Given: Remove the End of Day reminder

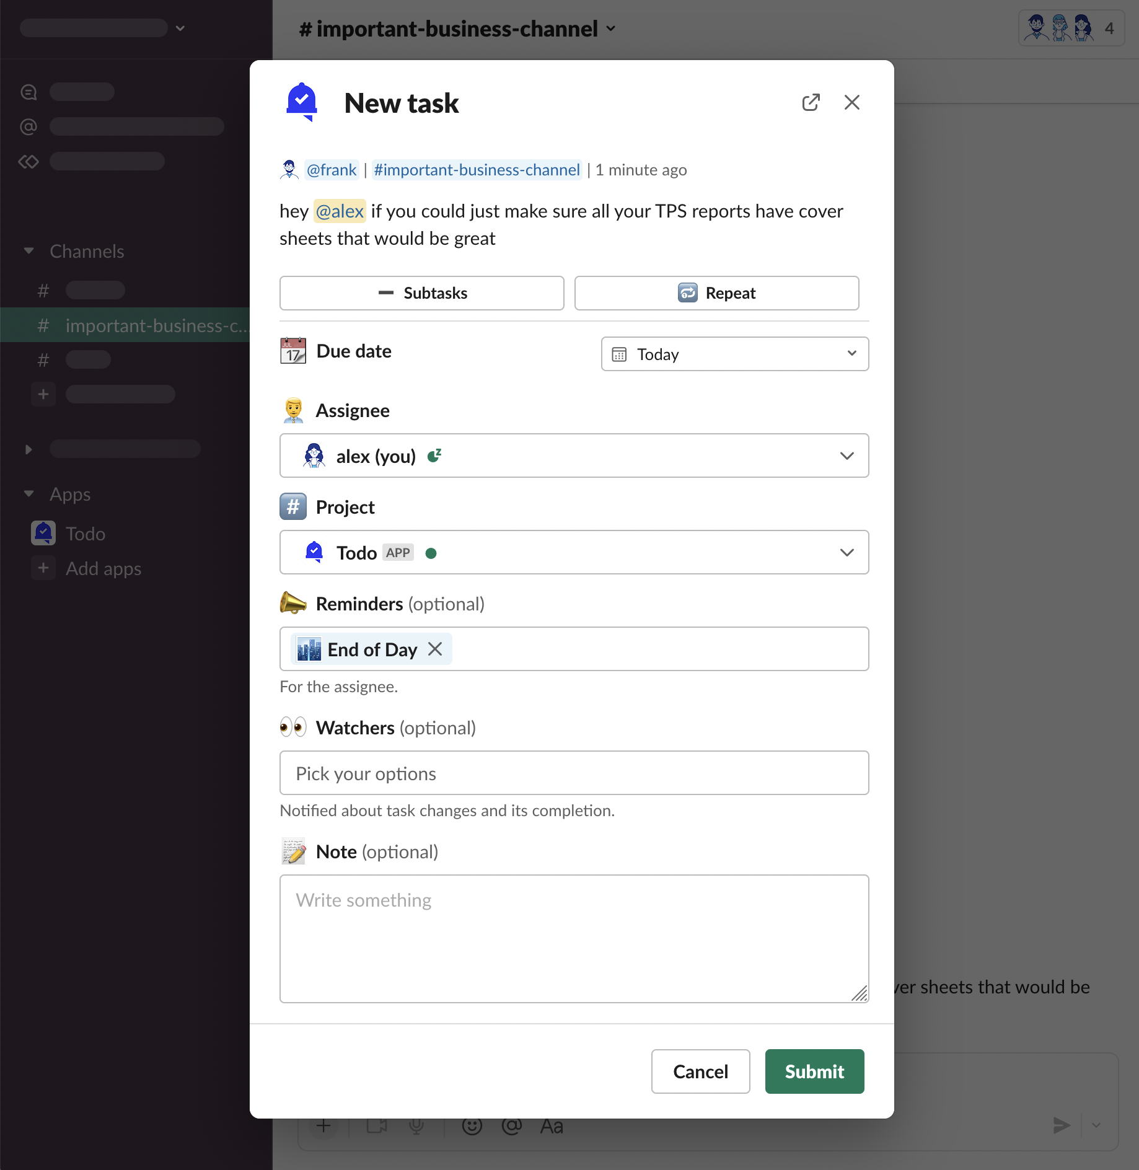Looking at the screenshot, I should (x=435, y=649).
